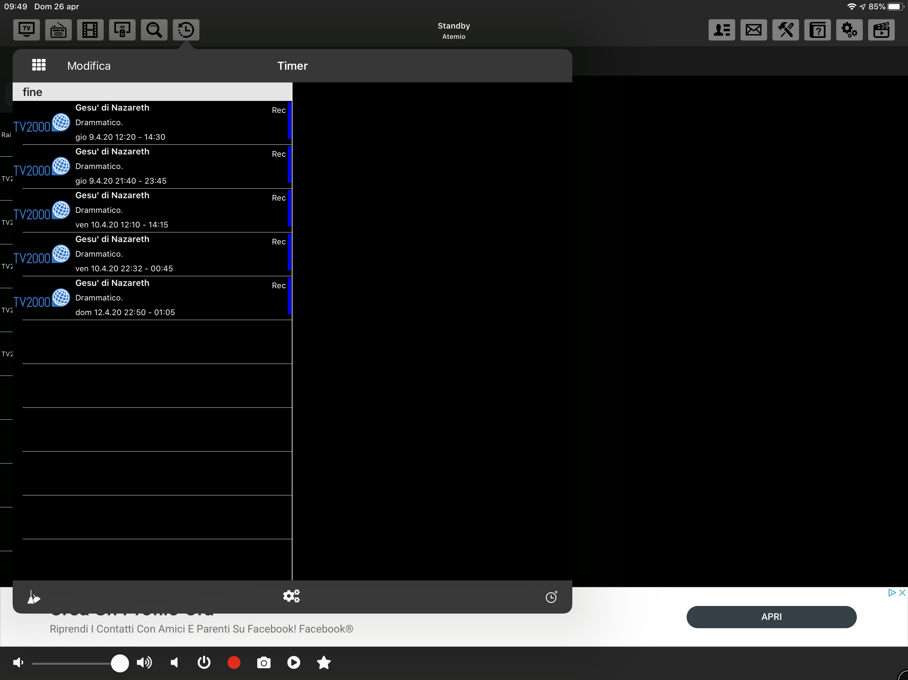Open the movies filmstrip icon
The height and width of the screenshot is (680, 908).
pyautogui.click(x=90, y=30)
